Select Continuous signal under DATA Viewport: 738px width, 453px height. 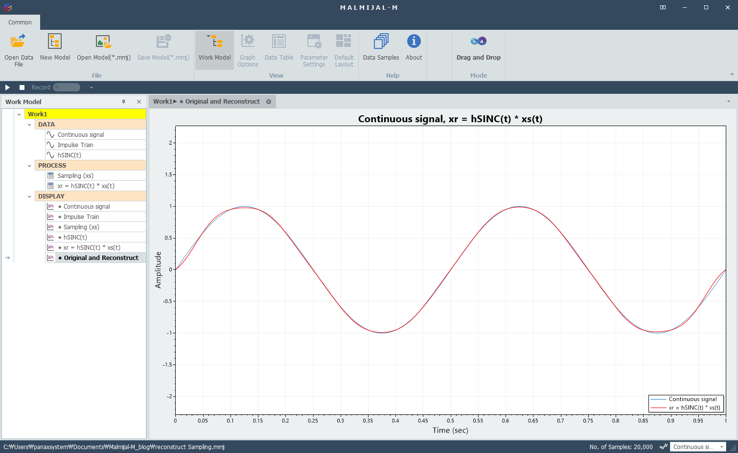[x=95, y=134]
